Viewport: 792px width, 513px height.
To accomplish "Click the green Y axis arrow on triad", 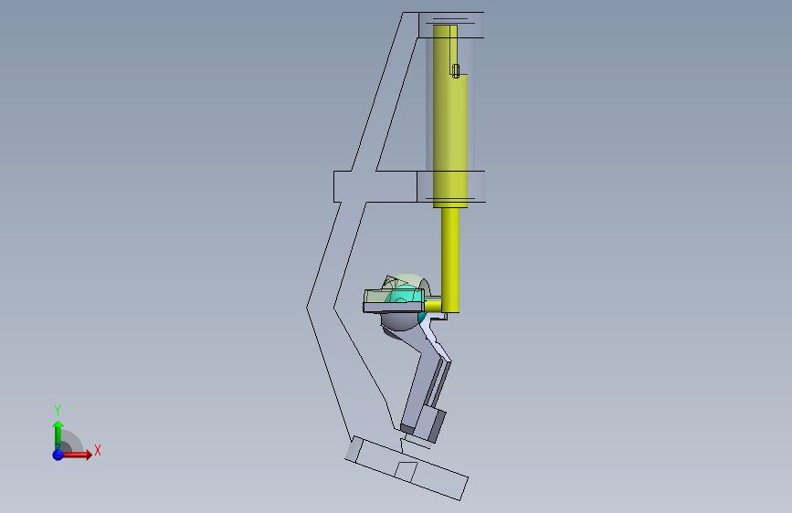I will [x=58, y=435].
